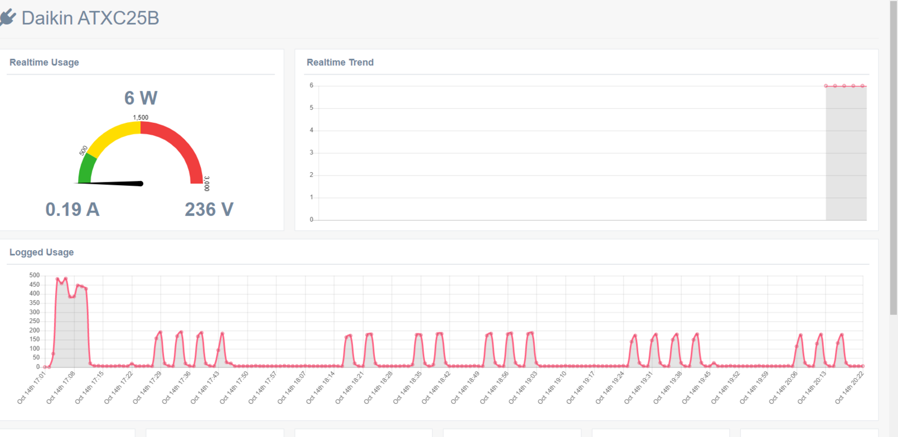Screen dimensions: 898x437
Task: Click the 100 label on Logged Usage axis
Action: pyautogui.click(x=35, y=348)
